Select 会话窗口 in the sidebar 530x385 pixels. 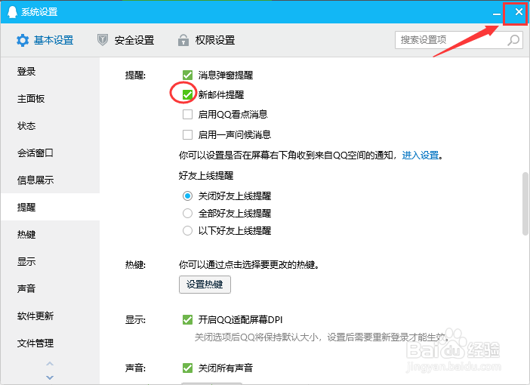click(50, 152)
